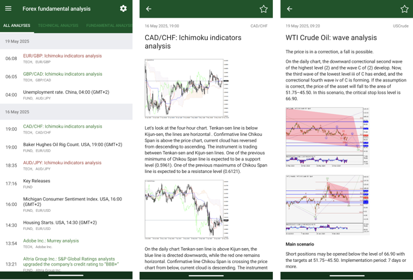Open CAD/CHF: Ichimoku indicators analysis in list

[66, 129]
